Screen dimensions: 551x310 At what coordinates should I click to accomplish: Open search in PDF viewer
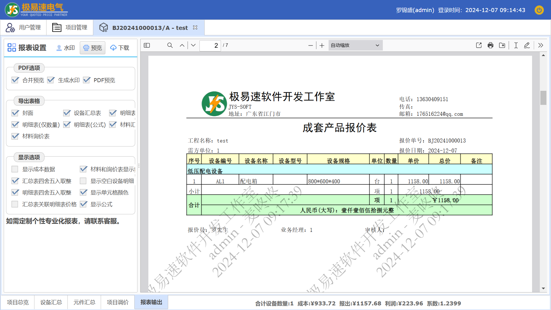click(170, 45)
